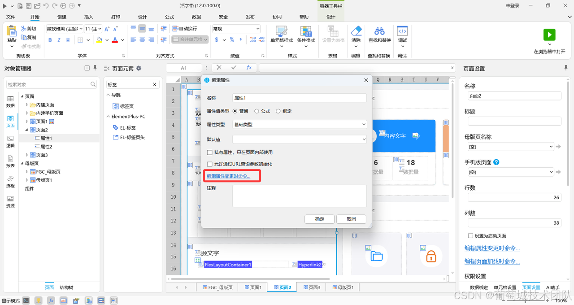
Task: Switch to the 结构树 tab
Action: click(x=66, y=288)
